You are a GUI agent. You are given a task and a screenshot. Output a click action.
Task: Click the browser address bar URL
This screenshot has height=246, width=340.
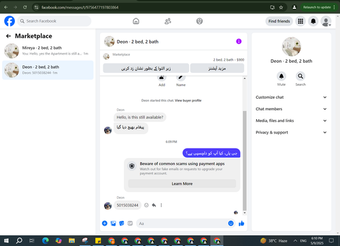coord(80,7)
